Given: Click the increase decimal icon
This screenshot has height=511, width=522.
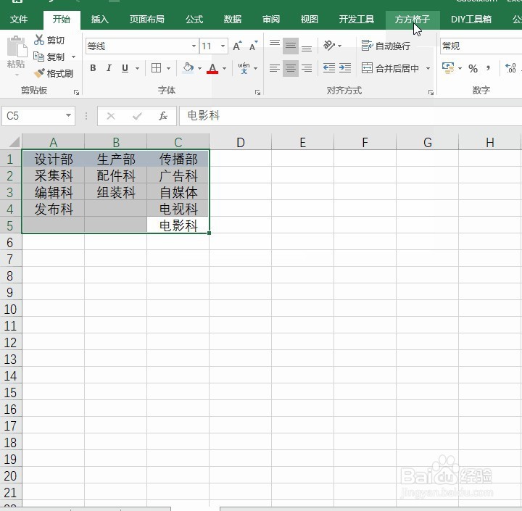Looking at the screenshot, I should pos(510,68).
